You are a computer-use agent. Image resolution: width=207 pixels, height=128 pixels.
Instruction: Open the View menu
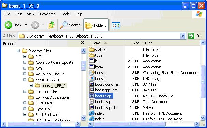click(31, 14)
